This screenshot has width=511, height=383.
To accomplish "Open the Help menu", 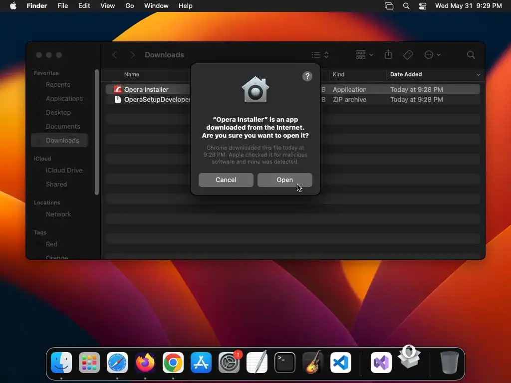I will pos(186,6).
